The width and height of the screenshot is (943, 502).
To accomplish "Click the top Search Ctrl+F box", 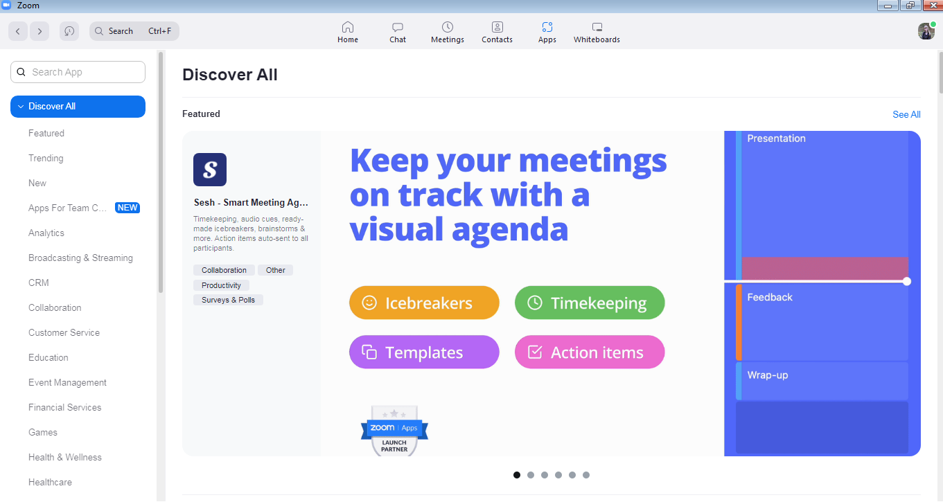I will [134, 31].
